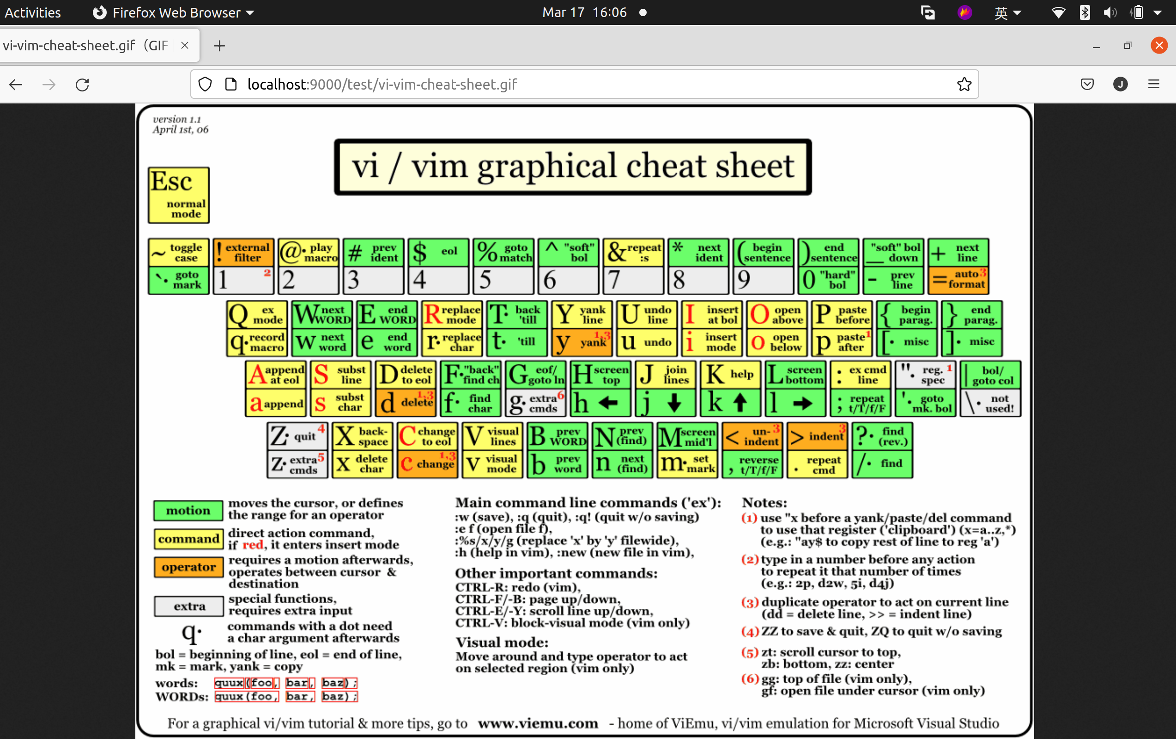The image size is (1176, 739).
Task: Close the vi-vim-cheat-sheet.gif tab
Action: [x=185, y=45]
